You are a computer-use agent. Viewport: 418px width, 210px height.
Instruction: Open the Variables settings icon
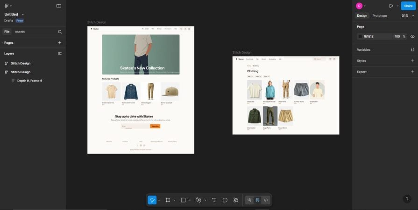tap(412, 50)
